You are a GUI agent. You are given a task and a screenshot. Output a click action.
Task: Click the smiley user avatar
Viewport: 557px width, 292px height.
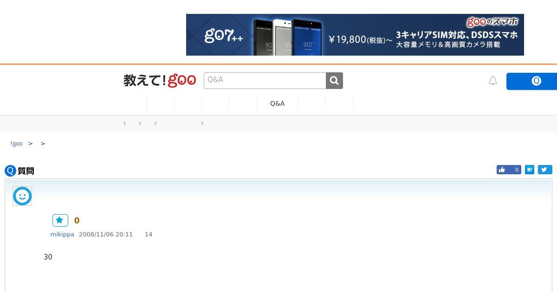(22, 196)
